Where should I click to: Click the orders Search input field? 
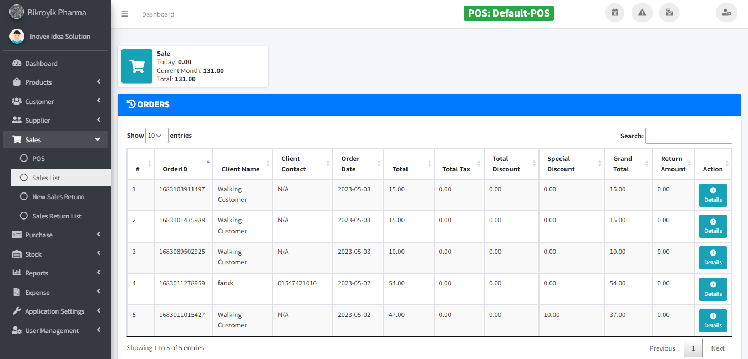689,136
